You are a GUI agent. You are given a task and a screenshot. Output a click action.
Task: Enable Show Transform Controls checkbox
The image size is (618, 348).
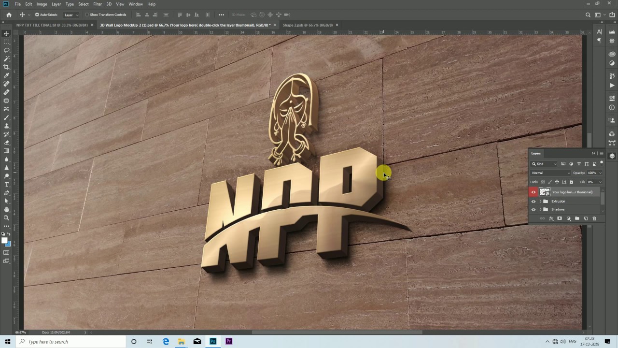[87, 14]
